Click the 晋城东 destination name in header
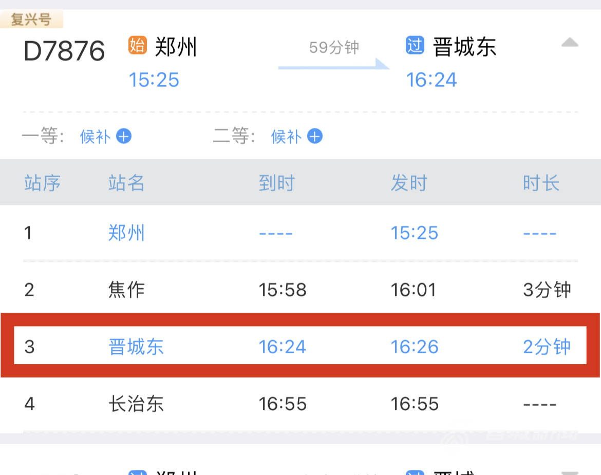601x475 pixels. (x=465, y=47)
